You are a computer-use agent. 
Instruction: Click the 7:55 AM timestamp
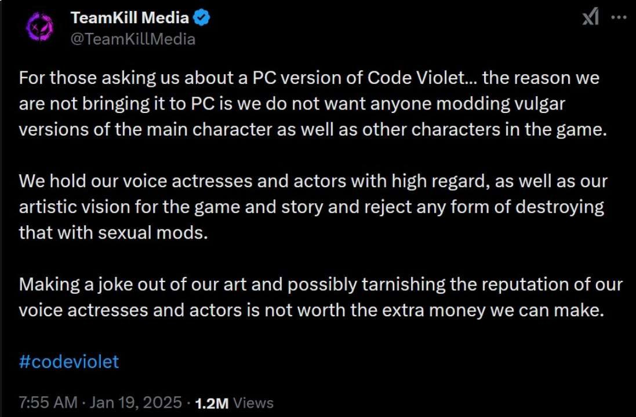coord(47,402)
